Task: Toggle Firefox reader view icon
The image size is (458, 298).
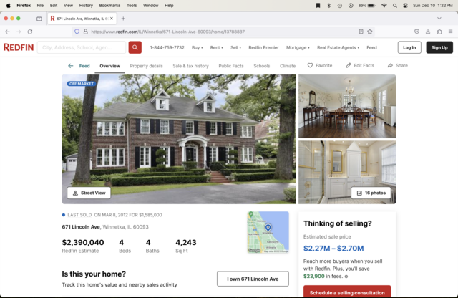Action: (x=361, y=32)
